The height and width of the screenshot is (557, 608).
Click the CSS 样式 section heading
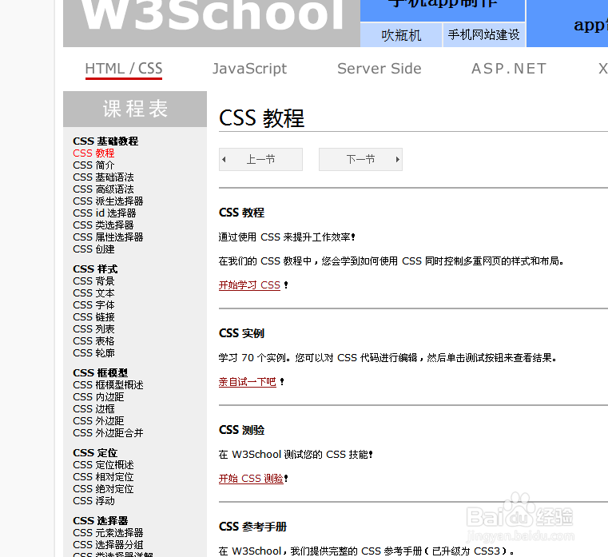(95, 269)
